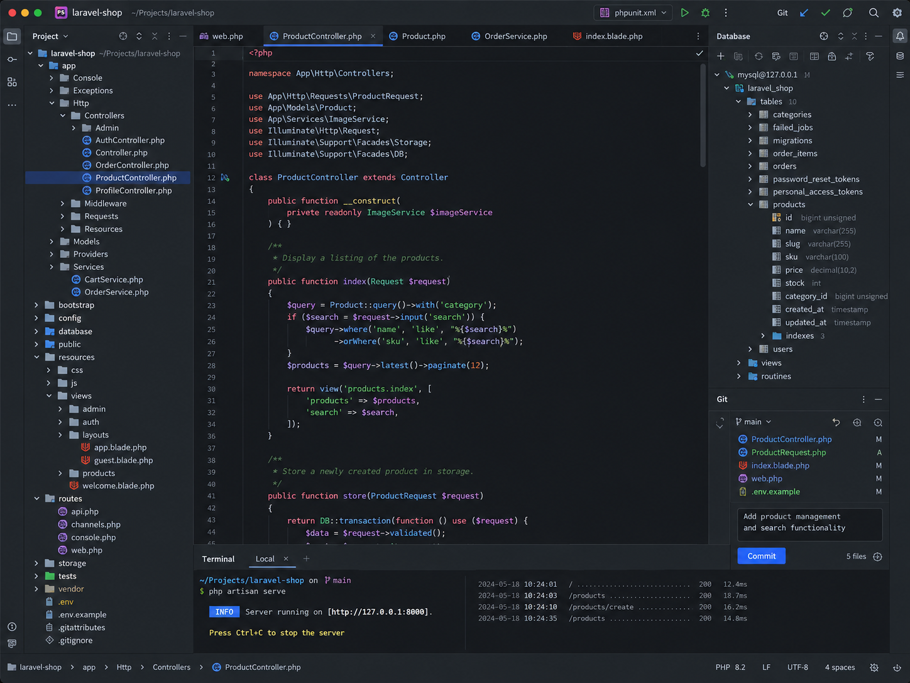Run the phpunit.xml configuration
The image size is (910, 683).
pos(685,13)
